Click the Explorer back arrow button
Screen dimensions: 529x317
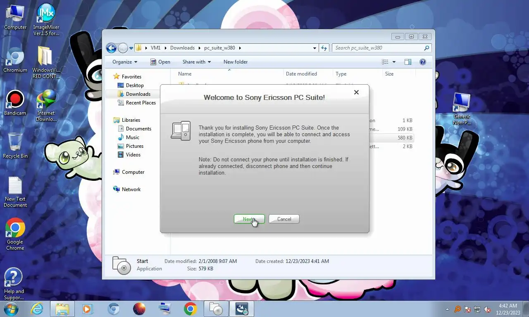pos(111,48)
